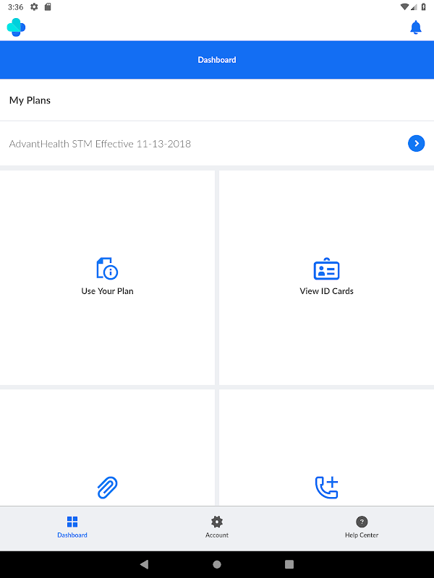The width and height of the screenshot is (434, 578).
Task: Switch to the Dashboard tab in bottom bar
Action: [x=72, y=527]
